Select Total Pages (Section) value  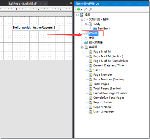coord(107,88)
